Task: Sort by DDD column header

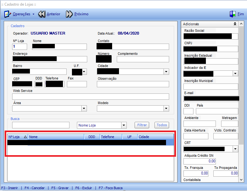Action: point(92,137)
